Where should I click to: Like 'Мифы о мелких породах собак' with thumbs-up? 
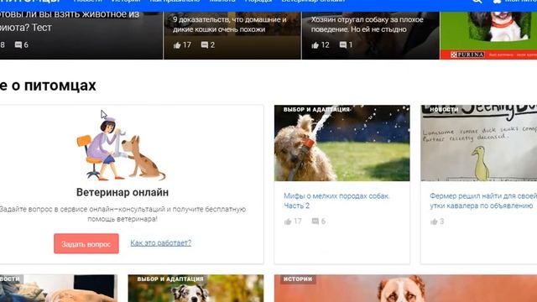point(288,221)
